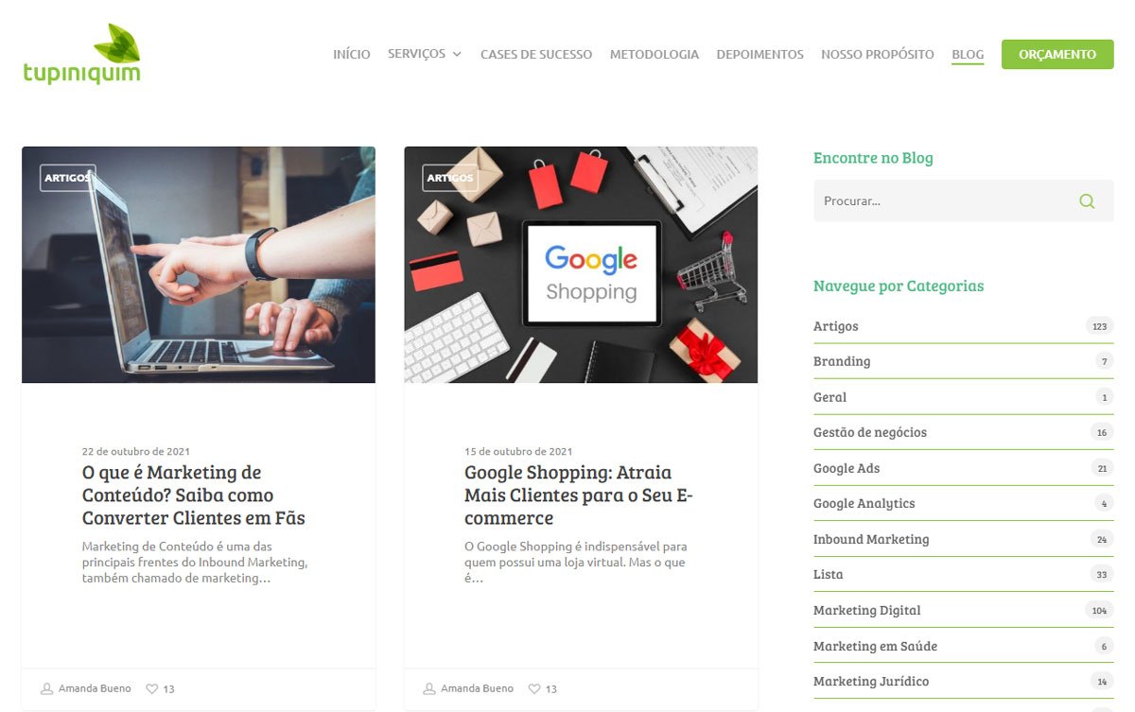Click author icon on first post
The image size is (1135, 712).
(x=46, y=688)
